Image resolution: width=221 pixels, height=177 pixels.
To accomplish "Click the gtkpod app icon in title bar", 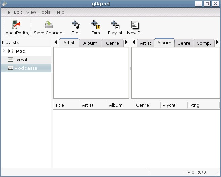I will pos(4,4).
